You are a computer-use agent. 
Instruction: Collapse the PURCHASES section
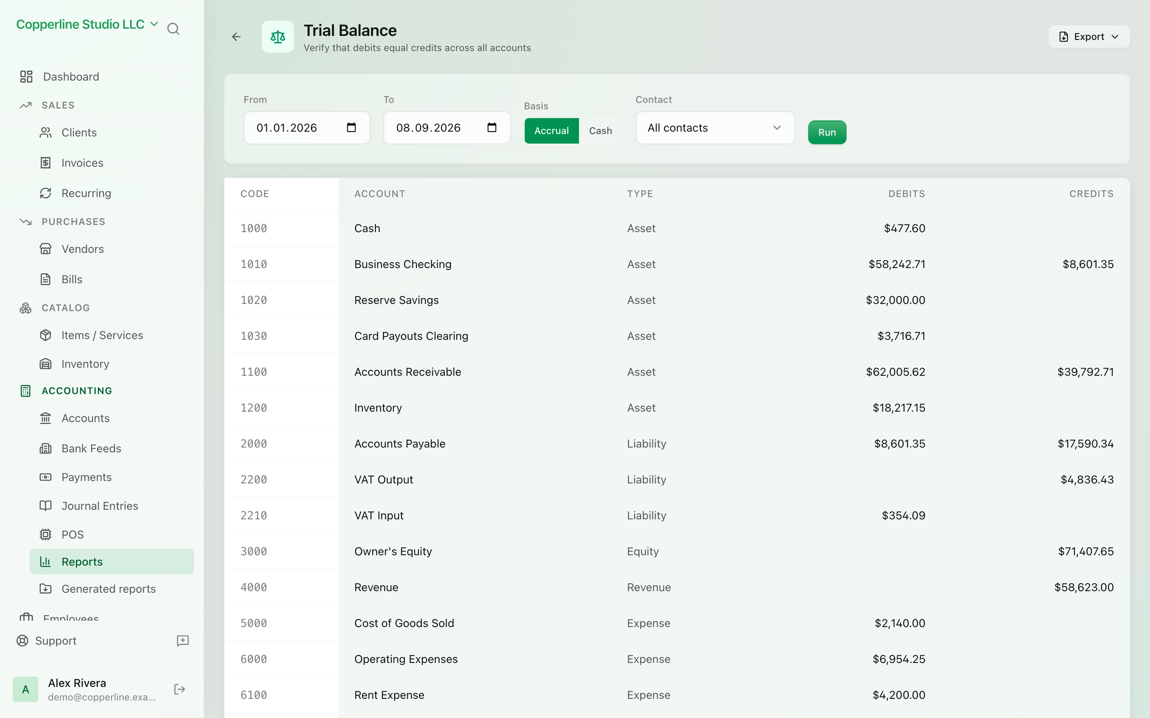click(x=73, y=222)
